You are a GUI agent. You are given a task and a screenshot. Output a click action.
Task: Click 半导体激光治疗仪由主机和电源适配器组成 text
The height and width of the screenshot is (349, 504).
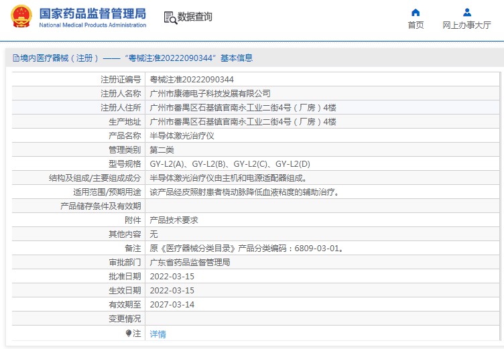[x=229, y=178]
